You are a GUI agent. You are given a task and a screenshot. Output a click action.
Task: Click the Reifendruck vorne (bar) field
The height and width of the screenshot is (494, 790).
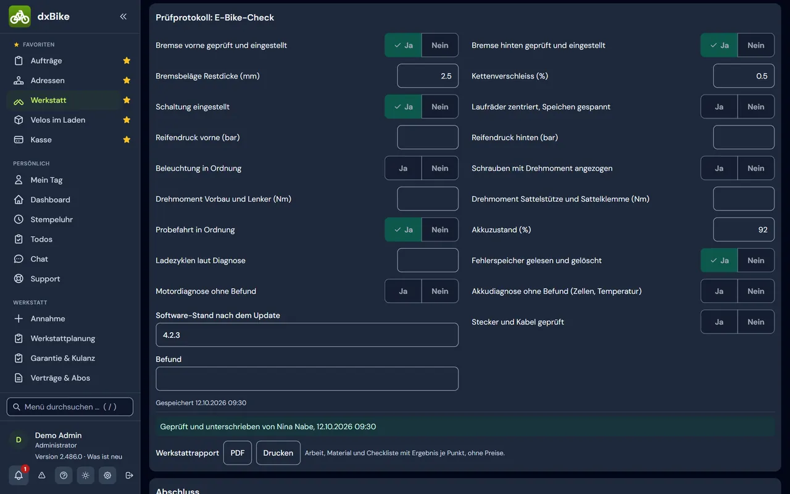tap(428, 137)
